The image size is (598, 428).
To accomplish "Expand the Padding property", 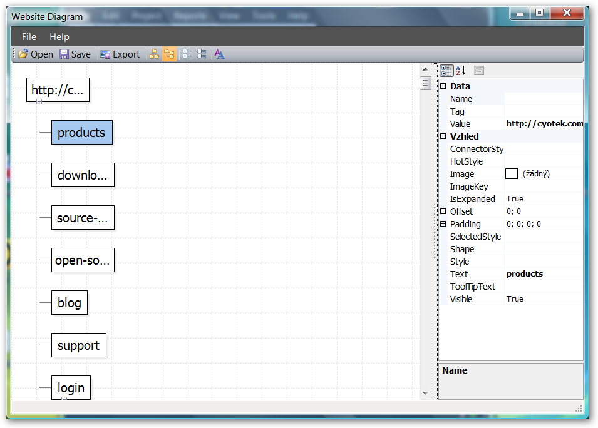I will [x=443, y=224].
